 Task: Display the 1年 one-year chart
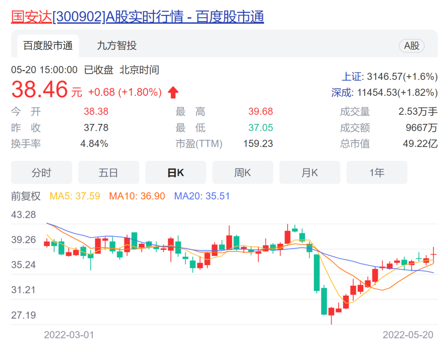pos(377,172)
